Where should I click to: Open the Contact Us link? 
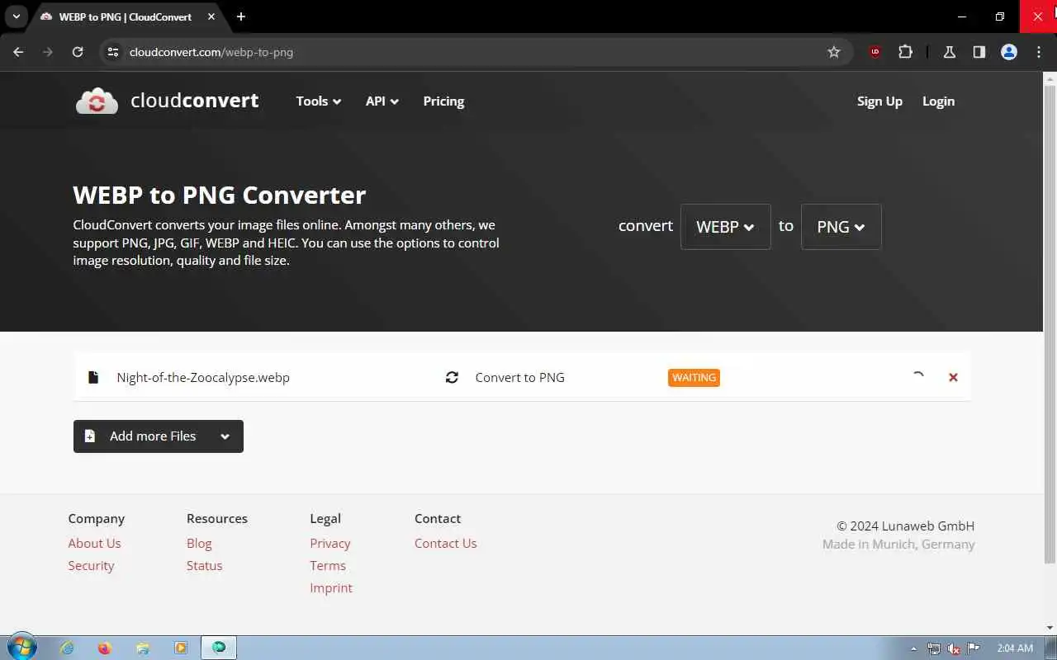point(445,543)
